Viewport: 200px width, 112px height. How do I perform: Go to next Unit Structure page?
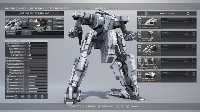188,14
